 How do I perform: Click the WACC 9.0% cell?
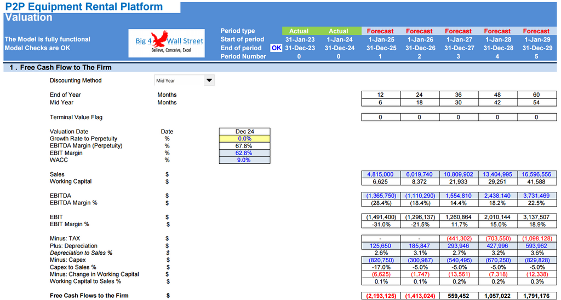244,160
